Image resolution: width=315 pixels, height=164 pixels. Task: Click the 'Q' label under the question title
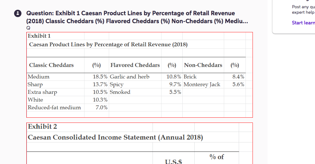click(28, 28)
